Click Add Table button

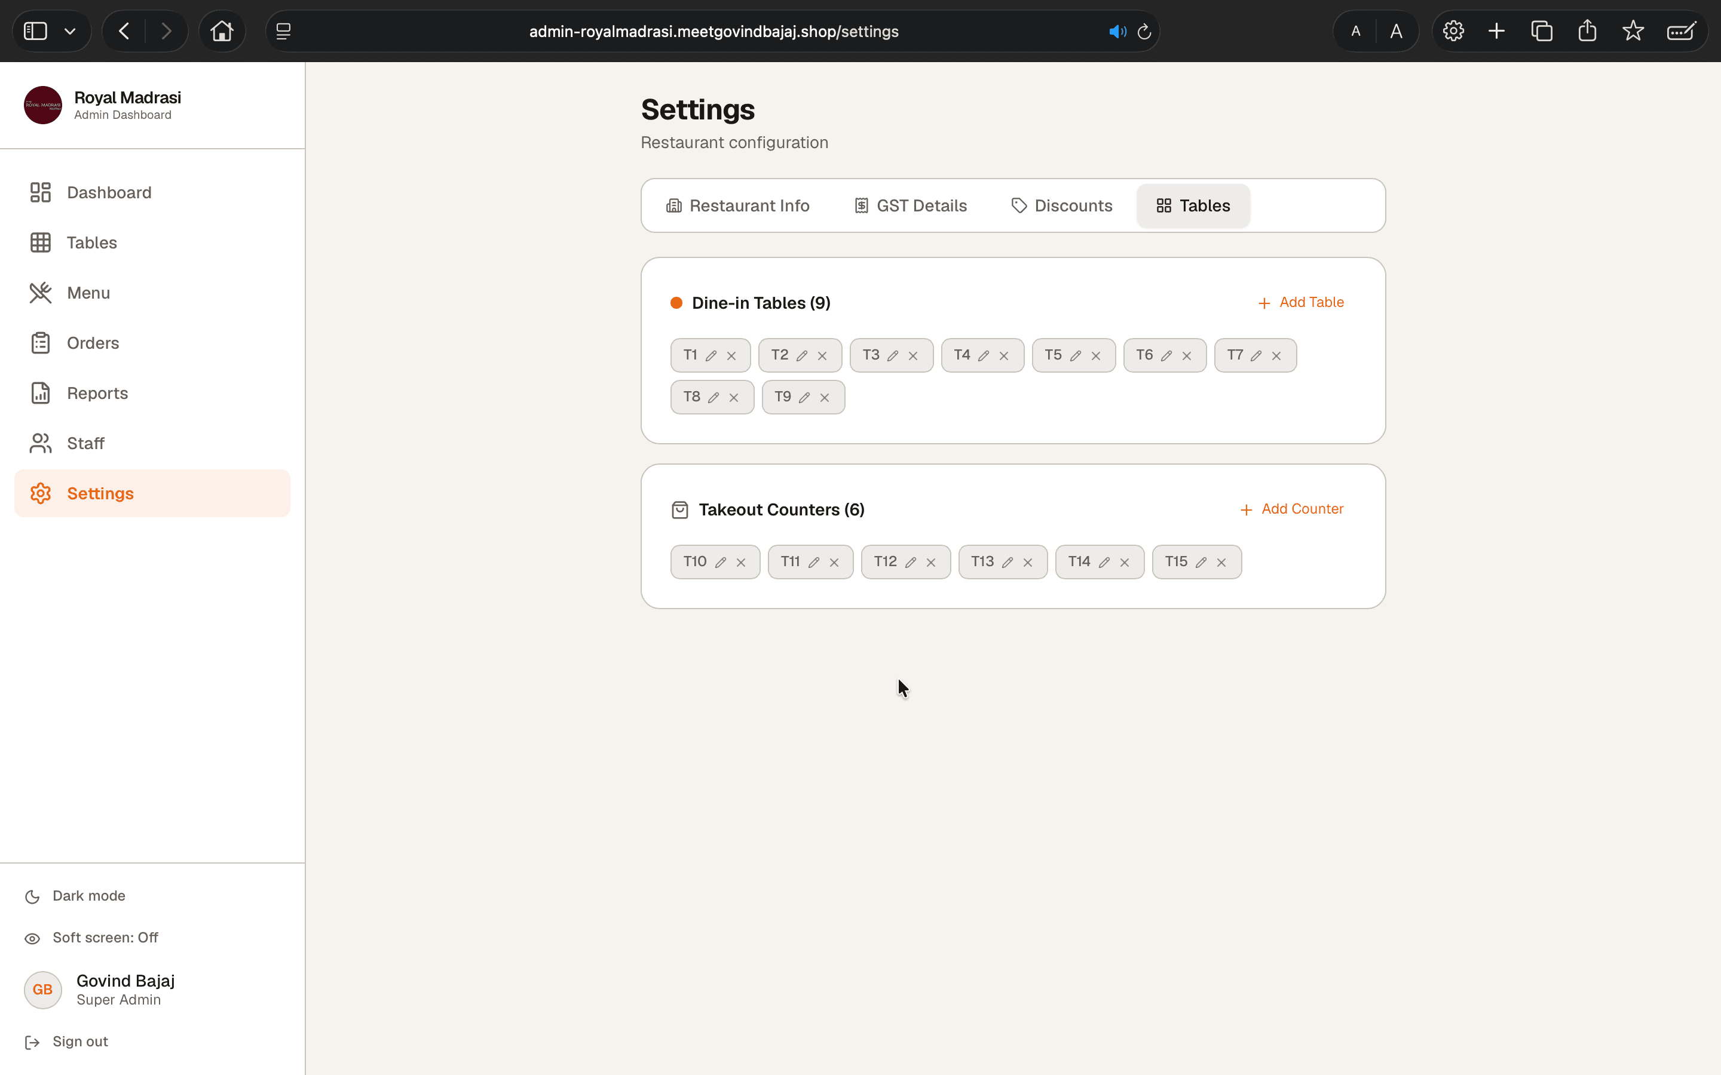(1301, 302)
